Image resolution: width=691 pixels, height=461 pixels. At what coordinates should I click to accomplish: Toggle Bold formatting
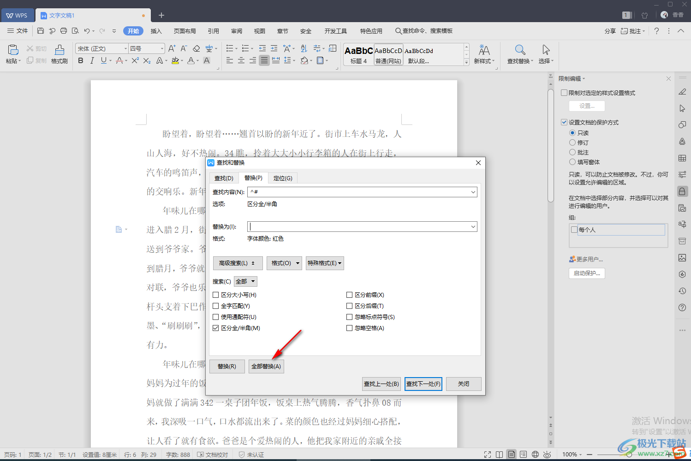point(81,60)
